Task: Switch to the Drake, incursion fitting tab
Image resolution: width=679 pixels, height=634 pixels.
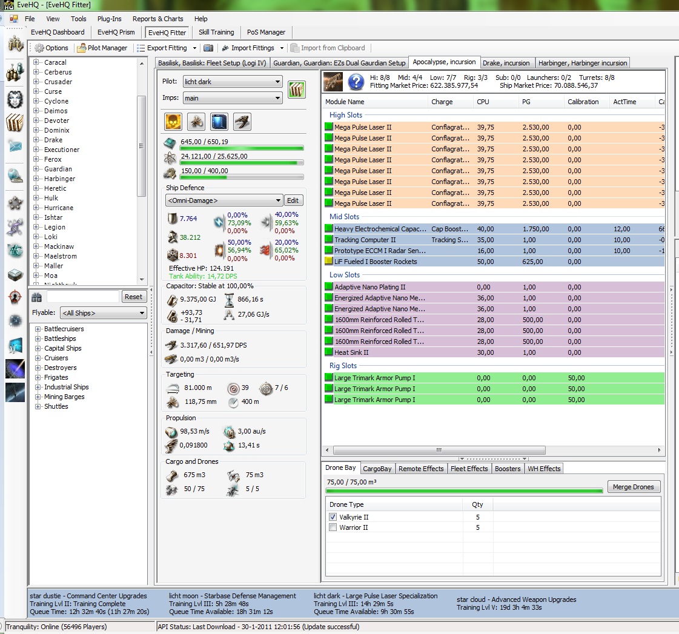Action: pyautogui.click(x=506, y=63)
